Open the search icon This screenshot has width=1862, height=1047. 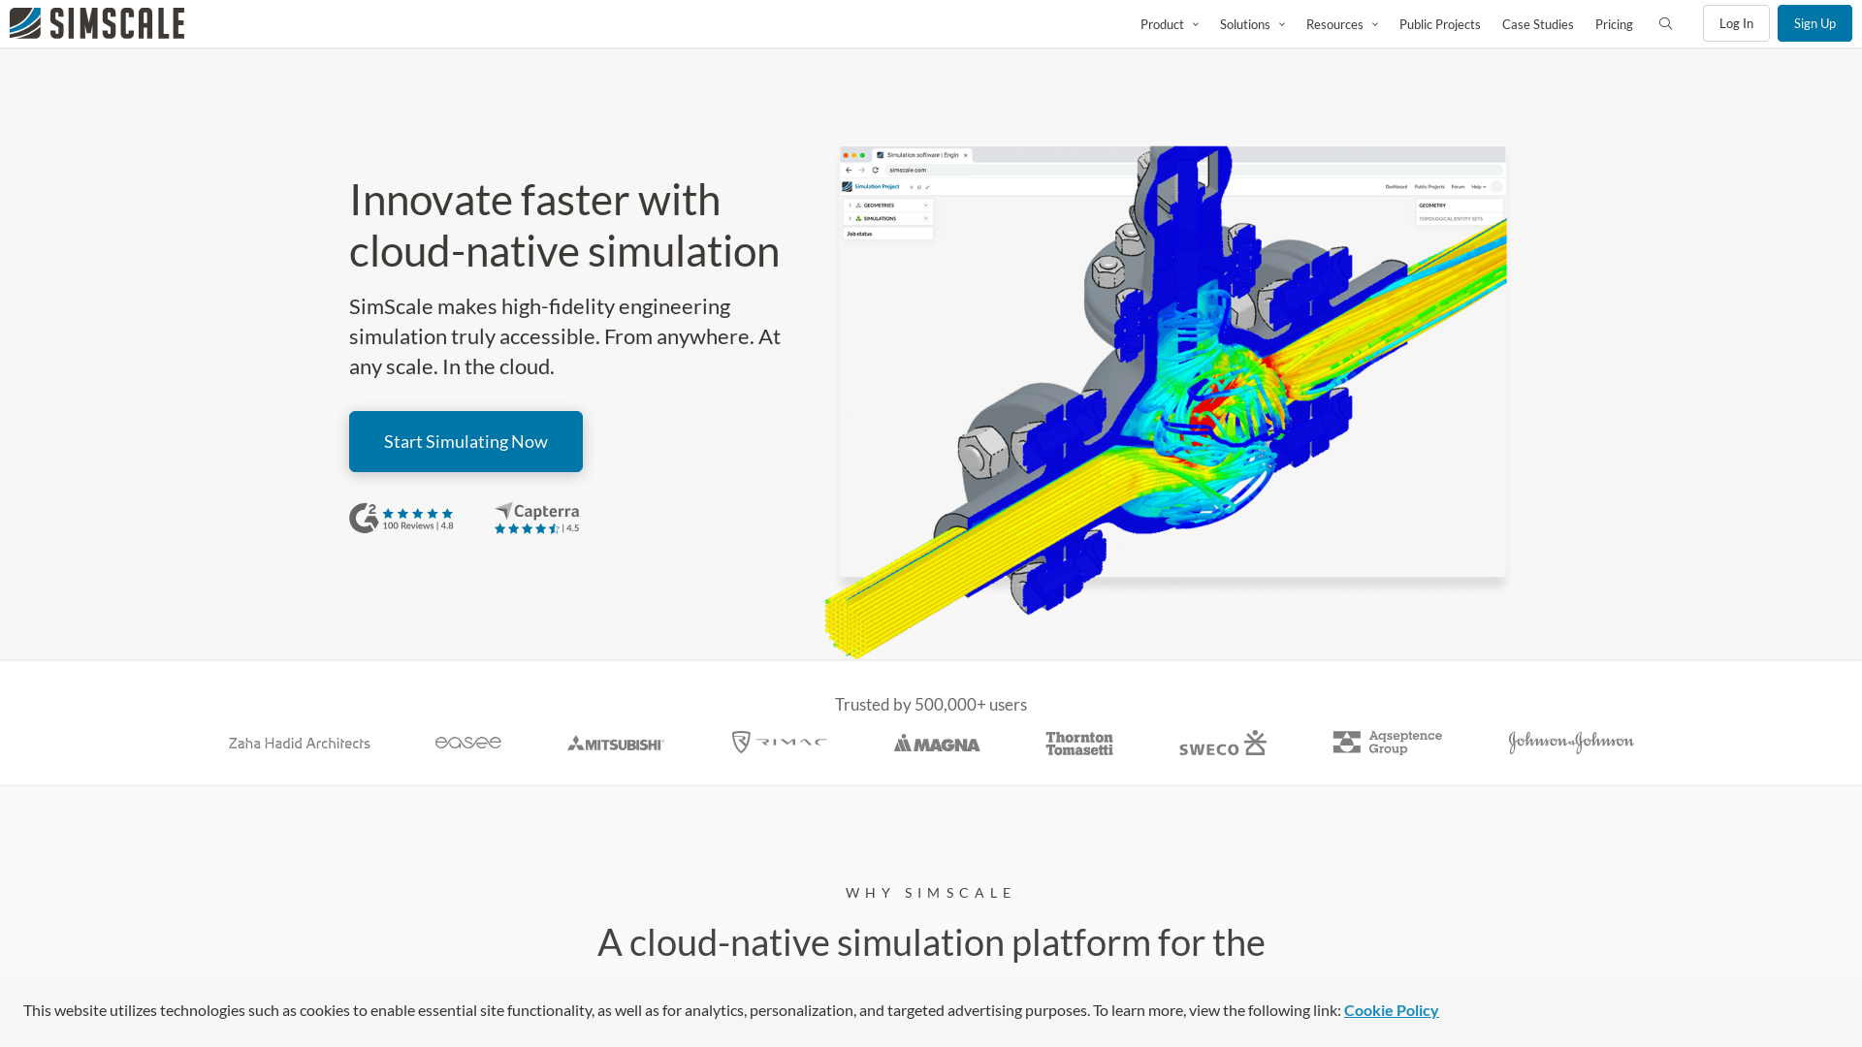click(x=1665, y=23)
